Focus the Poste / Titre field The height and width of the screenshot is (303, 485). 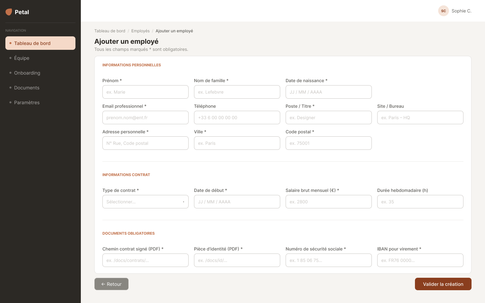(329, 117)
